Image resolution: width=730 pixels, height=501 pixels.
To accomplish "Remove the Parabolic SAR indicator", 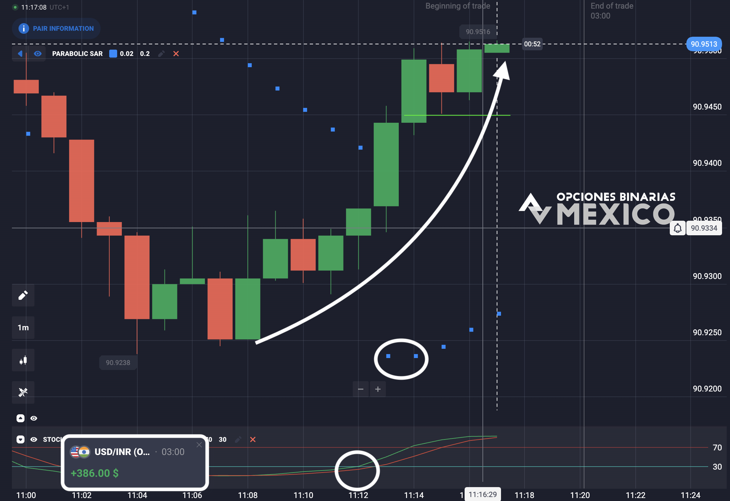I will point(176,54).
